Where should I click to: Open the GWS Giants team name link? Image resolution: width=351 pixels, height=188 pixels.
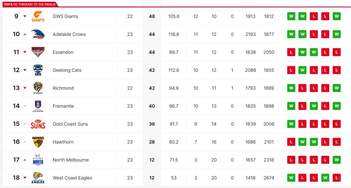pyautogui.click(x=65, y=16)
